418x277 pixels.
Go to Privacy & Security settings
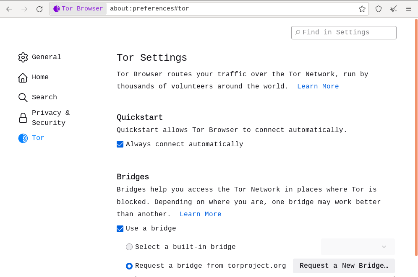point(50,118)
